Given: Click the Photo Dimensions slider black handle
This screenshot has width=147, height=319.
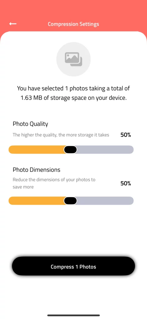Looking at the screenshot, I should [x=71, y=201].
